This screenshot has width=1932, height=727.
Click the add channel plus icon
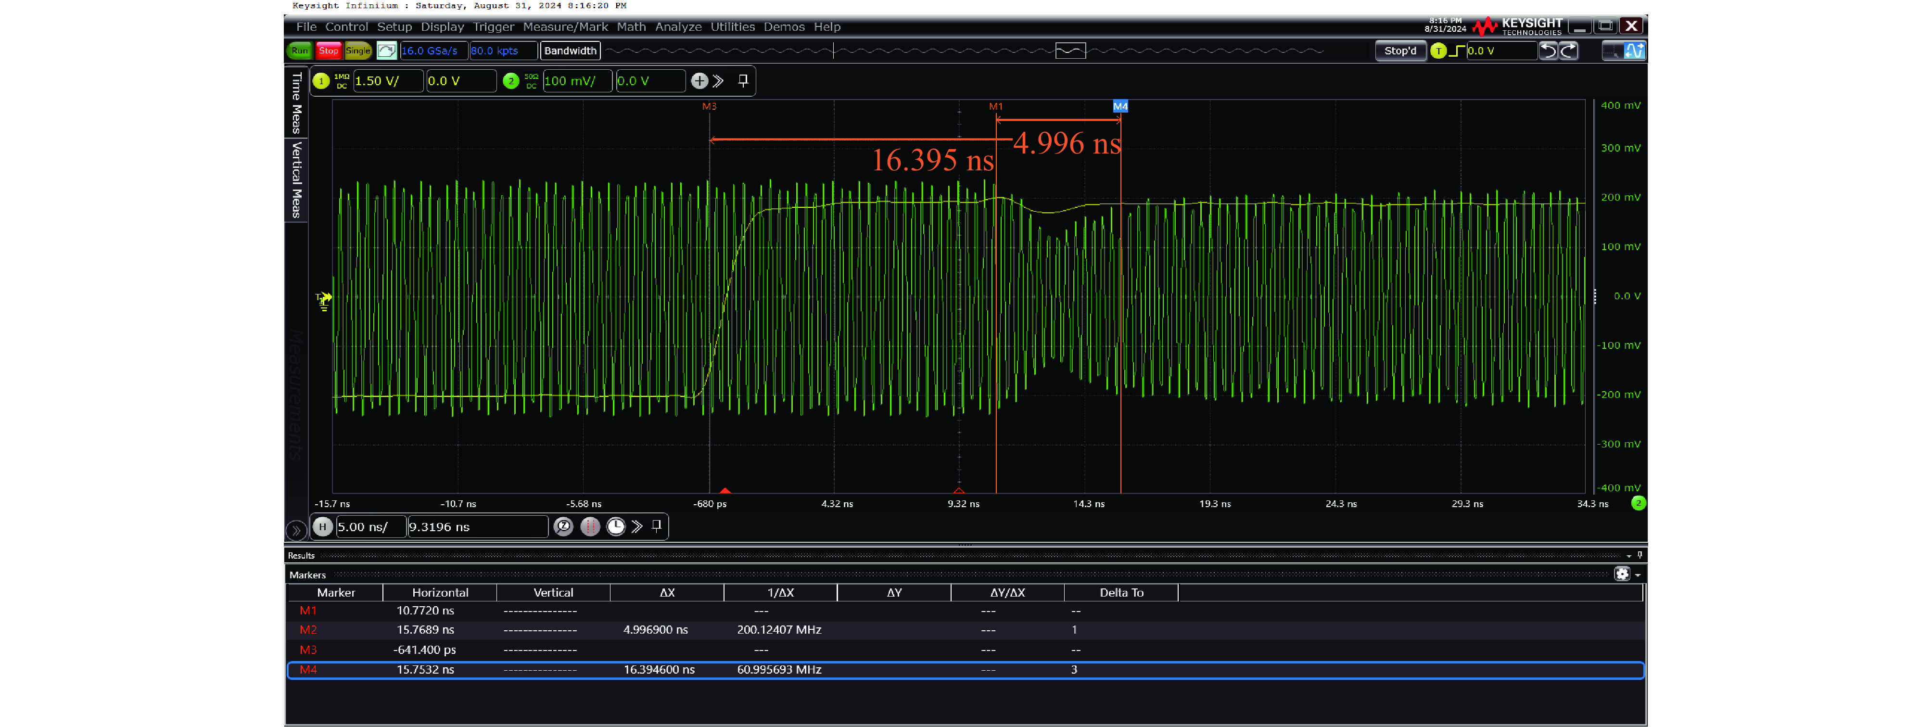[x=699, y=81]
